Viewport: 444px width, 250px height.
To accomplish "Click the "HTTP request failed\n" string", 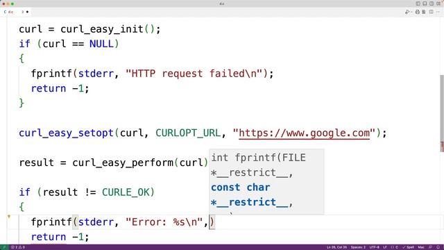I will [194, 74].
